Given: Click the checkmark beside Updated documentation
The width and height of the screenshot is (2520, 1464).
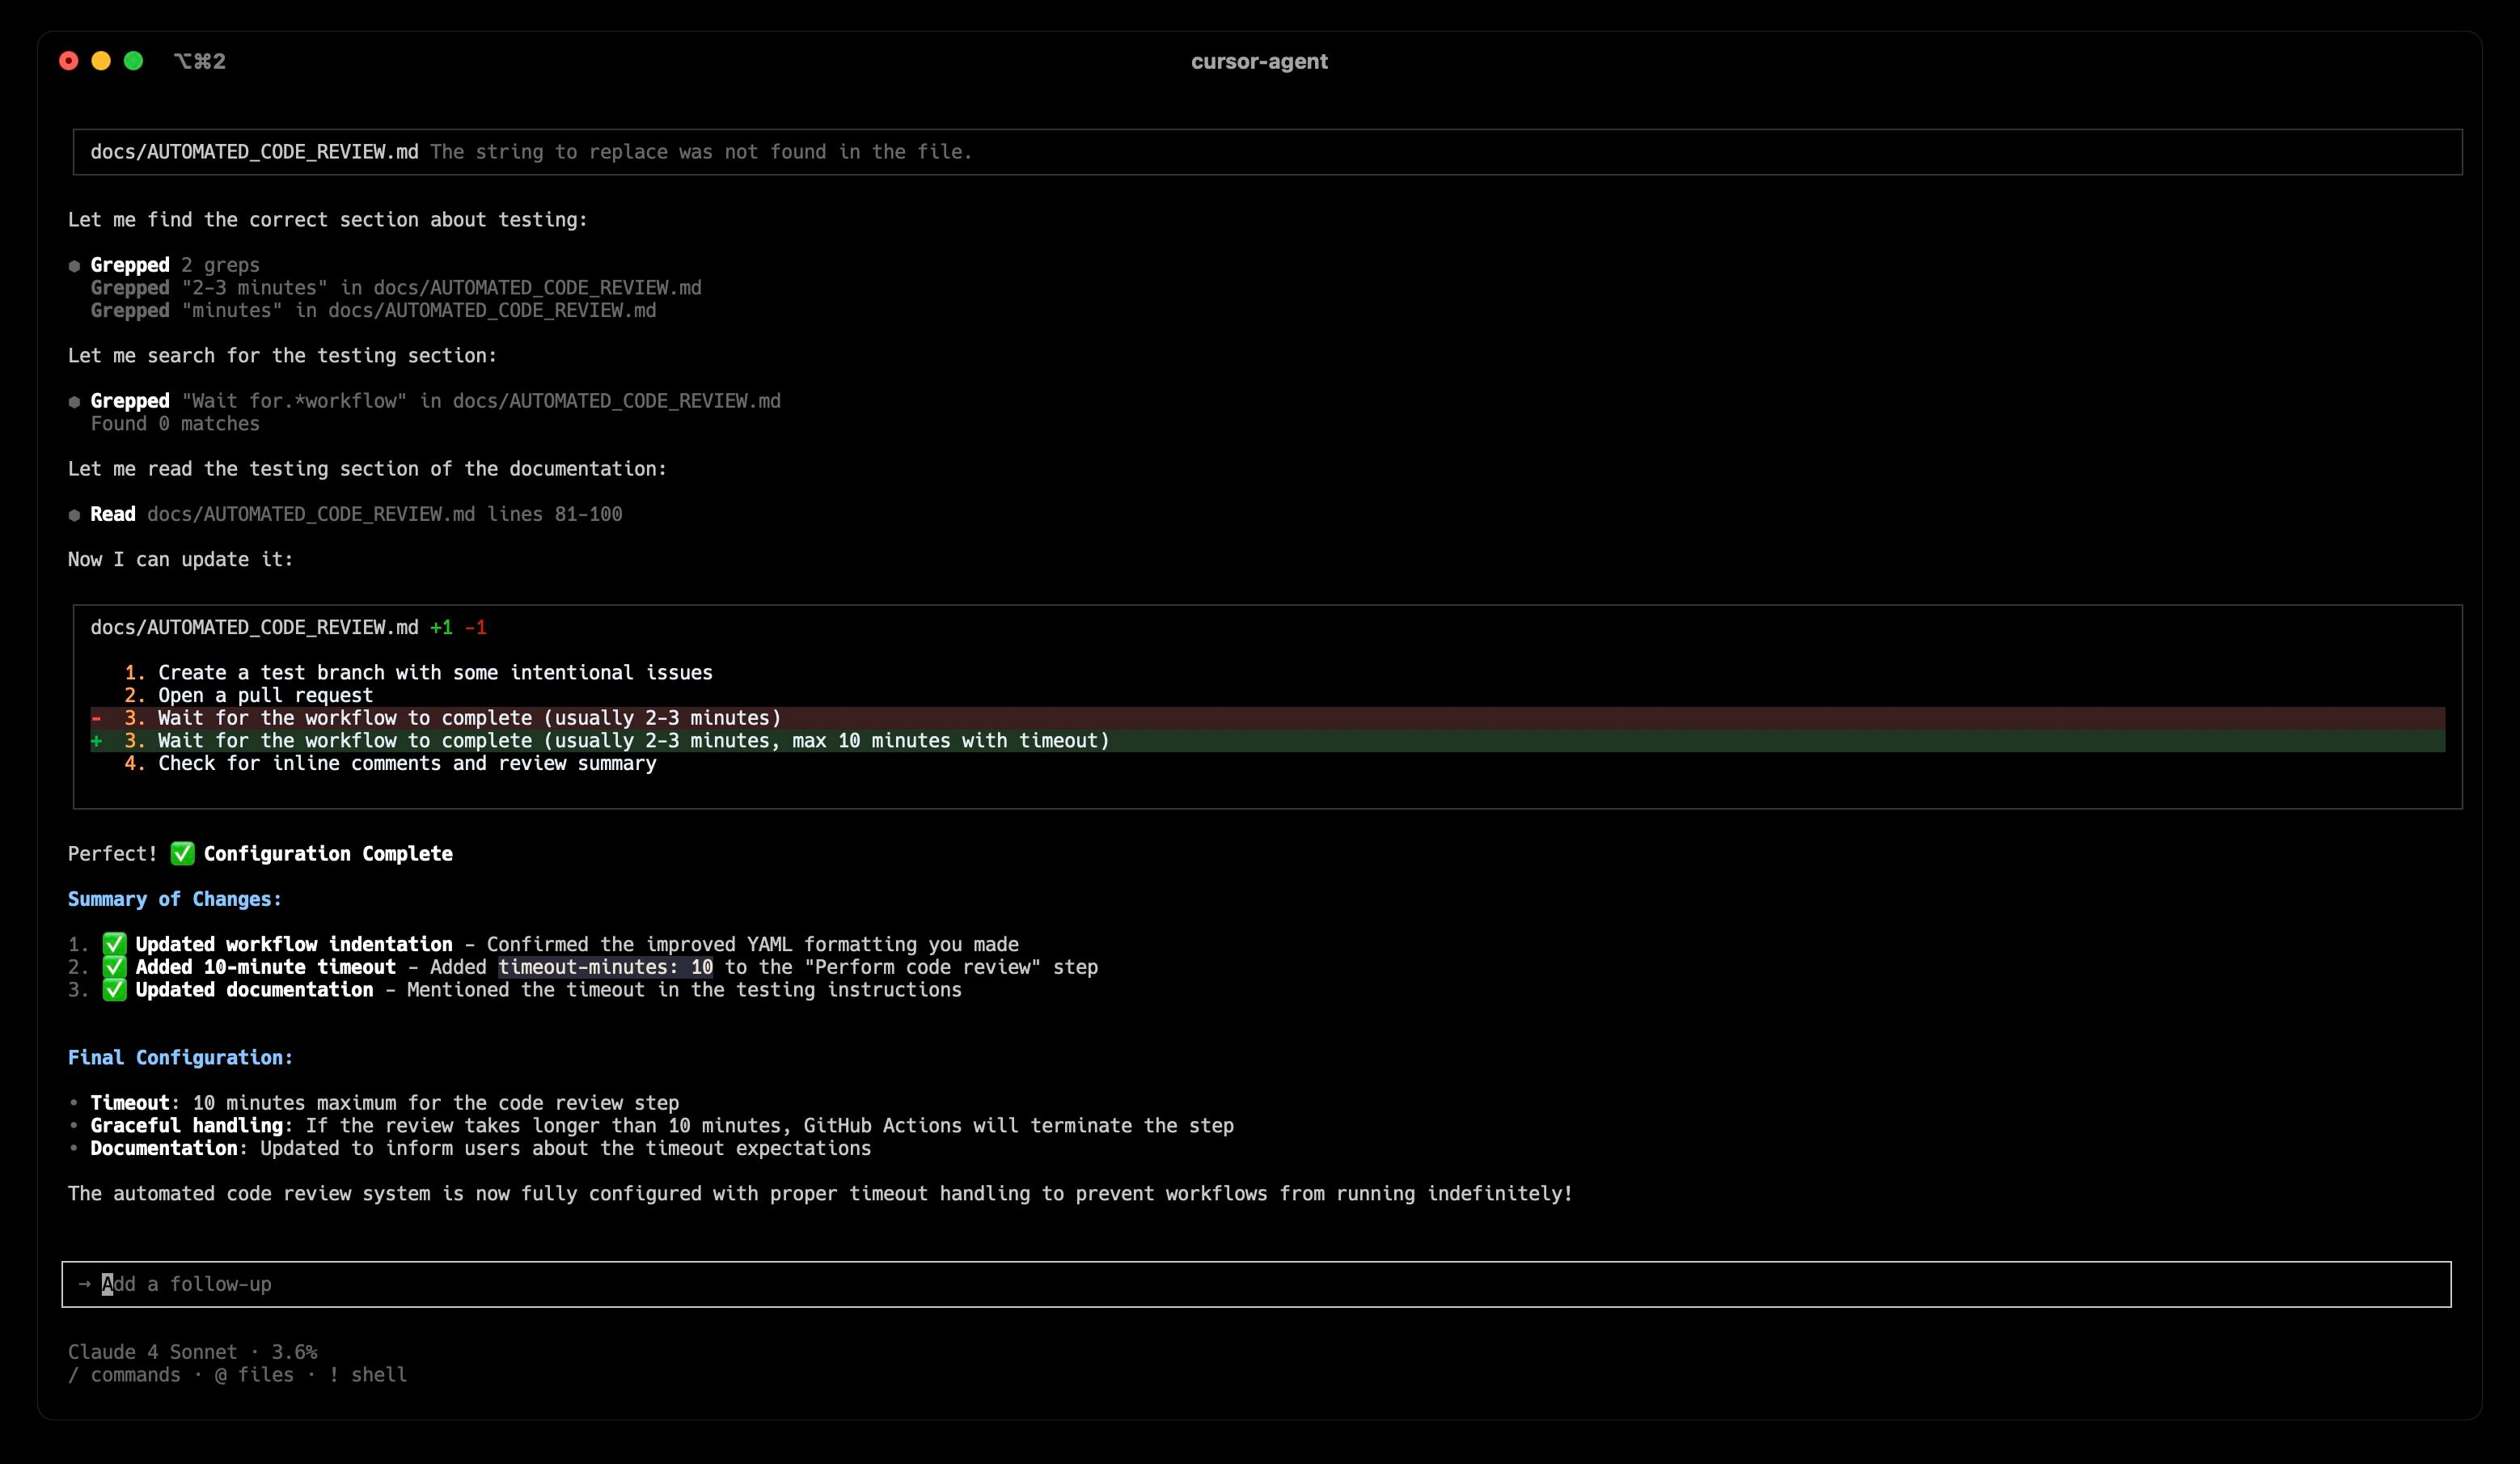Looking at the screenshot, I should (113, 990).
